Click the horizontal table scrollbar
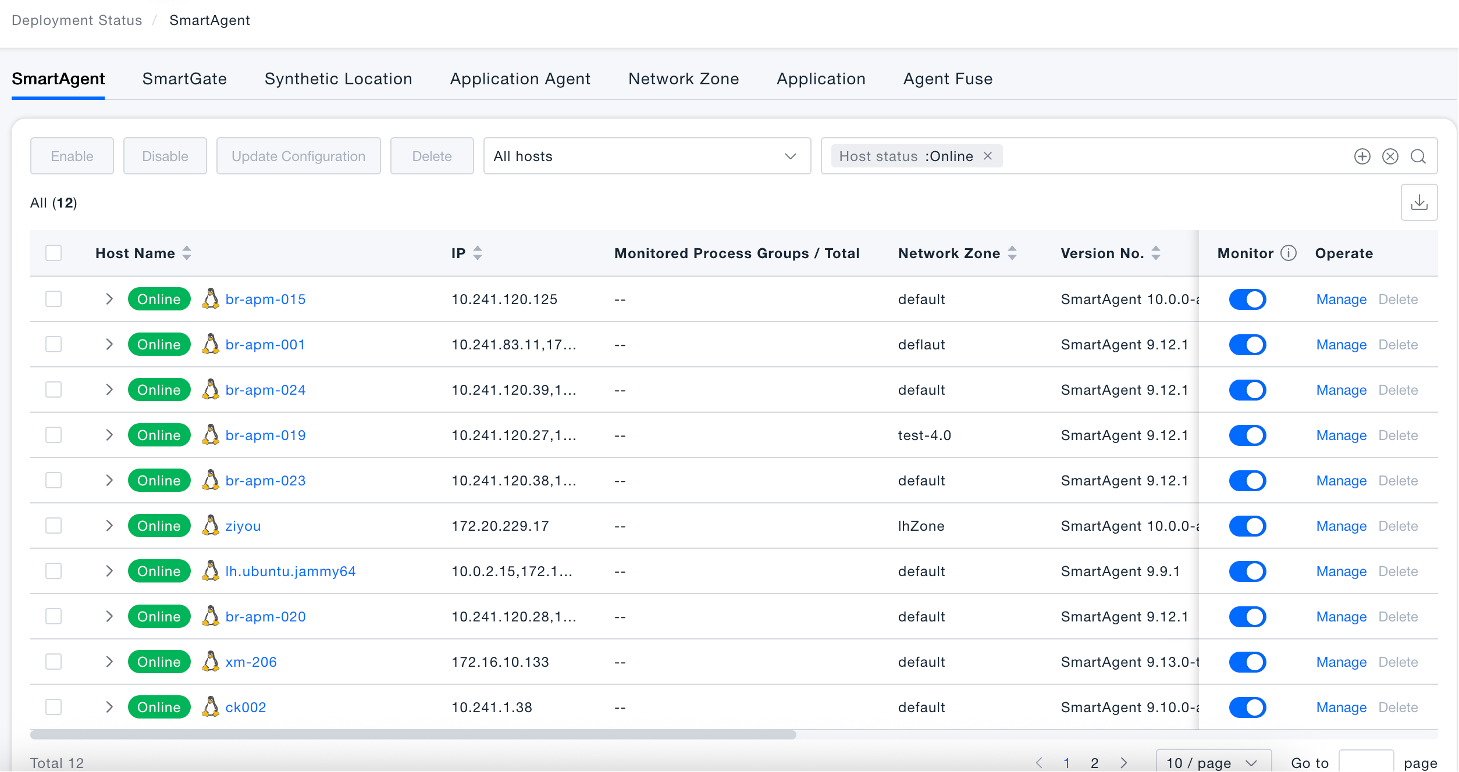 point(413,734)
